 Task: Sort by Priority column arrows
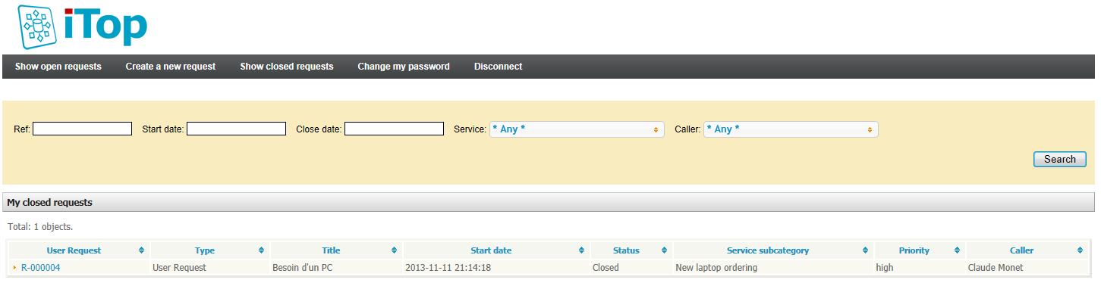coord(958,250)
